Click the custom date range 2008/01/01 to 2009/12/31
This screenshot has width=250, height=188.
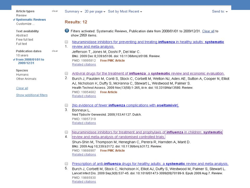point(30,61)
